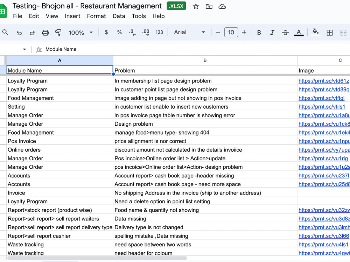Select cell 'Online orders'
Image resolution: width=350 pixels, height=262 pixels.
(x=59, y=150)
